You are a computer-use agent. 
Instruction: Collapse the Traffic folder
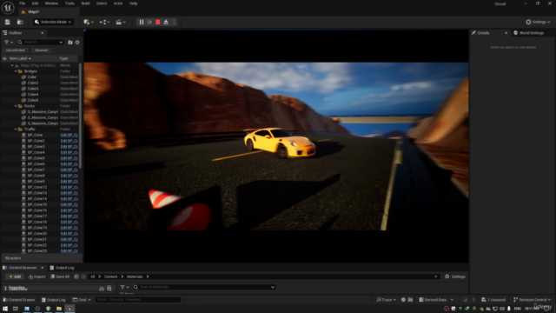point(16,130)
